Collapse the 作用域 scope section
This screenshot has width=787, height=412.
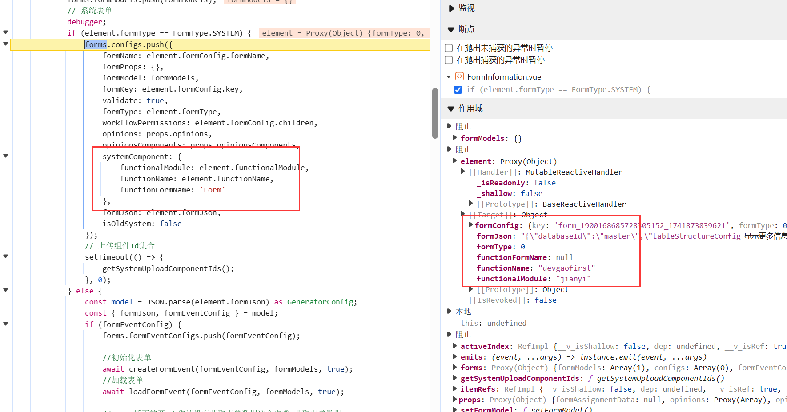tap(451, 108)
